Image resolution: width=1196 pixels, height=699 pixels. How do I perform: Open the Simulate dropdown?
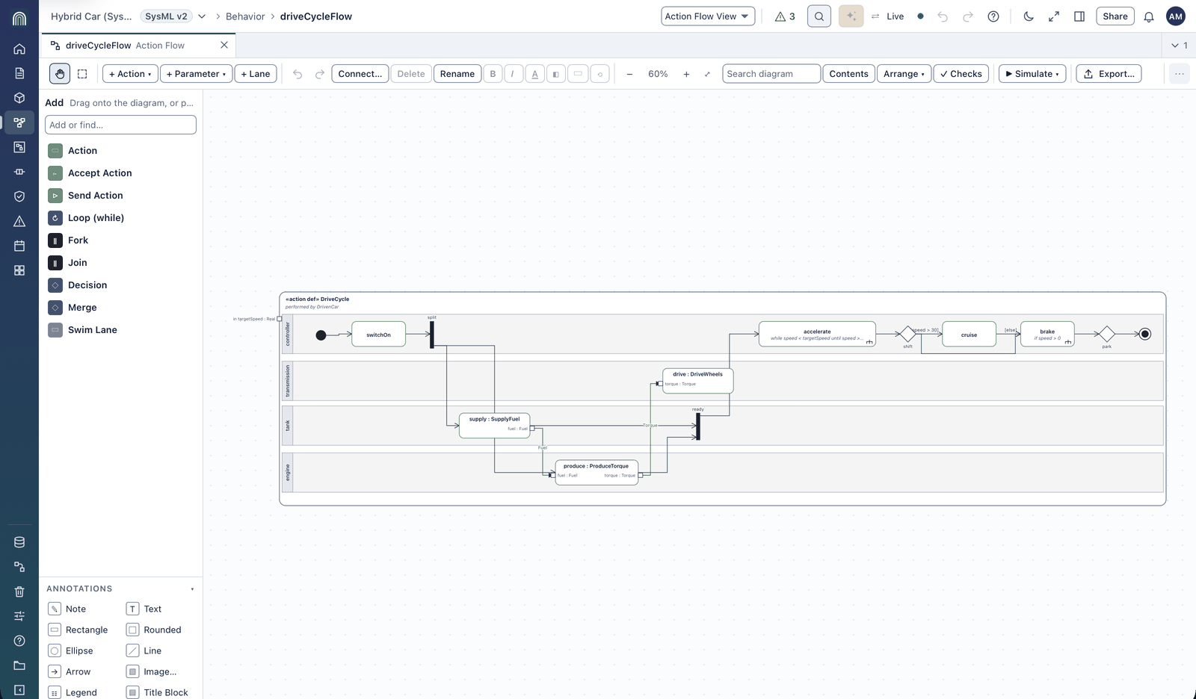point(1032,74)
